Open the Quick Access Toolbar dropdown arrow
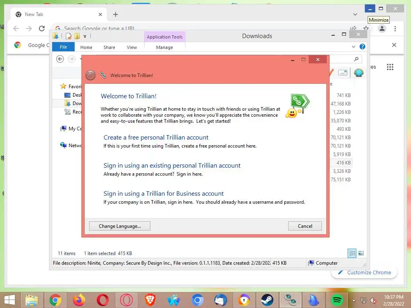This screenshot has height=308, width=411. coord(85,36)
